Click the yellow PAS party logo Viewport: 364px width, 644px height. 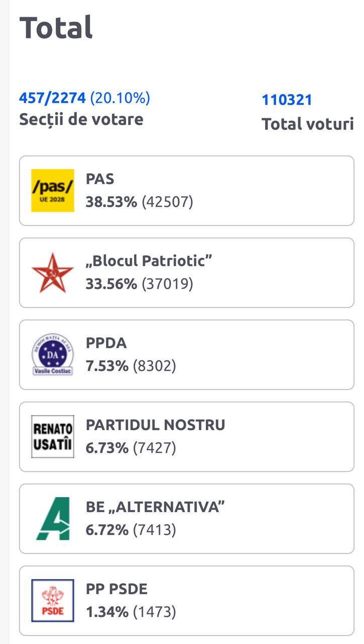tap(53, 191)
